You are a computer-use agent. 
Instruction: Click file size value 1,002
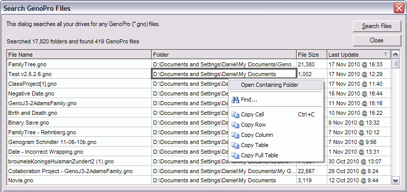pyautogui.click(x=304, y=74)
